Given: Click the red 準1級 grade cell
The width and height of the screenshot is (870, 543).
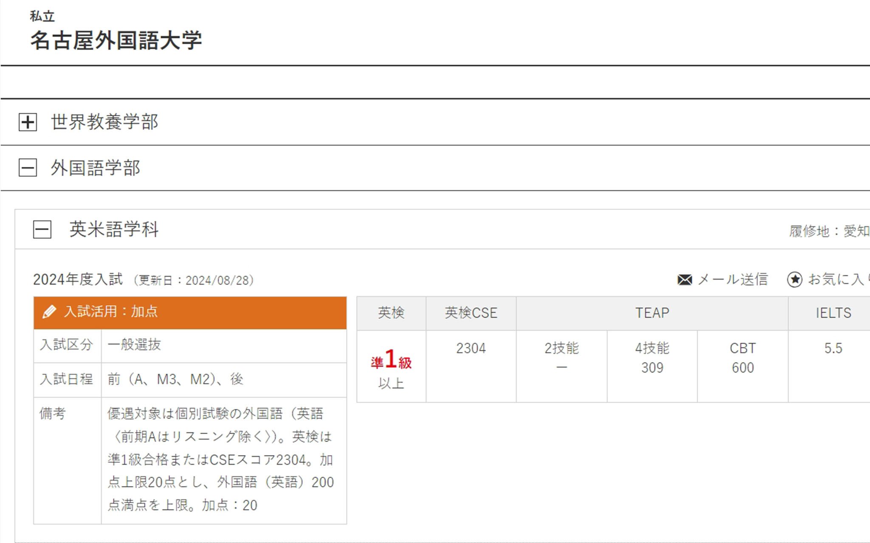Looking at the screenshot, I should tap(391, 366).
